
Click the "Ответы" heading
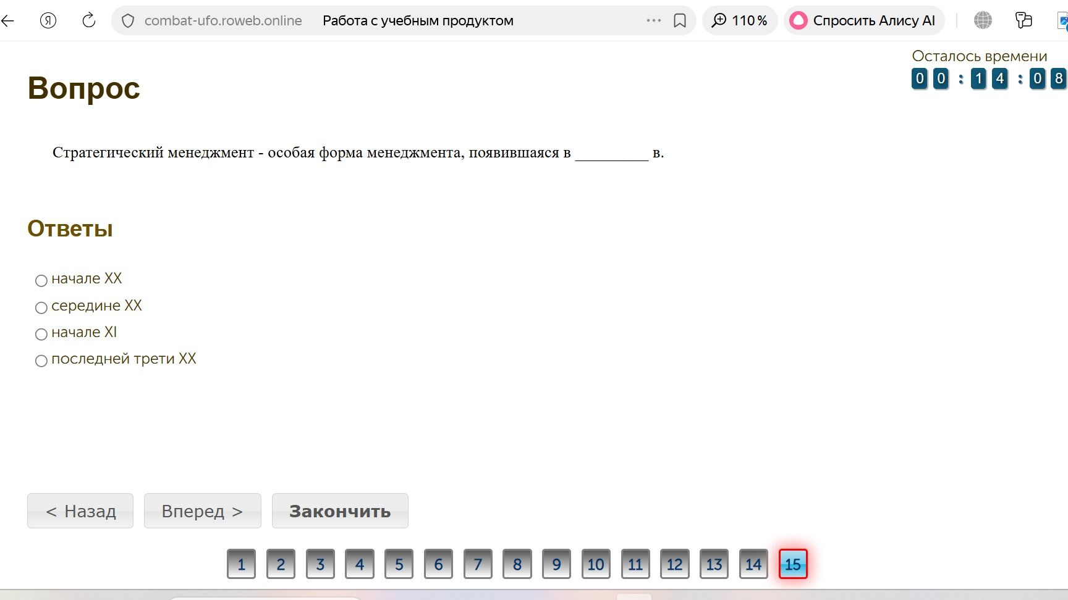[70, 228]
